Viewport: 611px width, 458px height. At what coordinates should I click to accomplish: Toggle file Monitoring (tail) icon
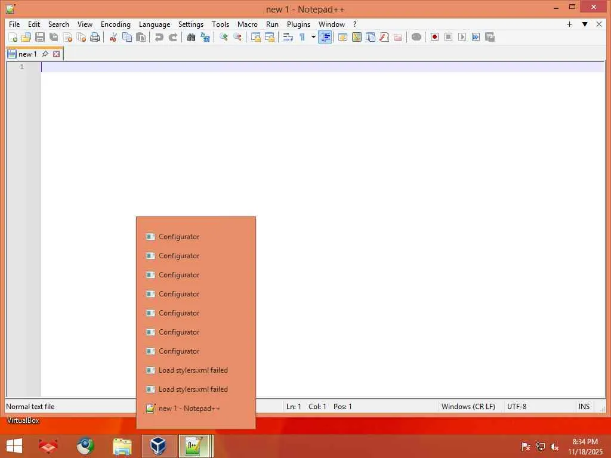tap(416, 37)
